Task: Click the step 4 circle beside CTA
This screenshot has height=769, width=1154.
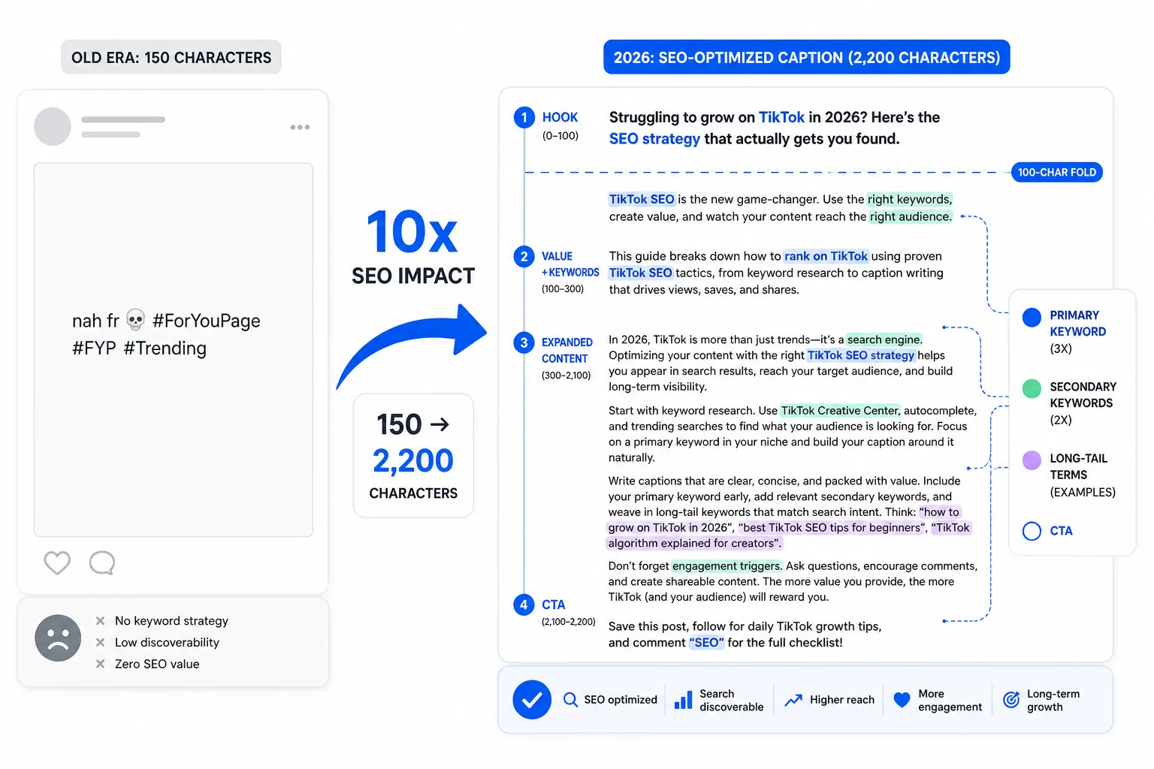Action: (524, 605)
